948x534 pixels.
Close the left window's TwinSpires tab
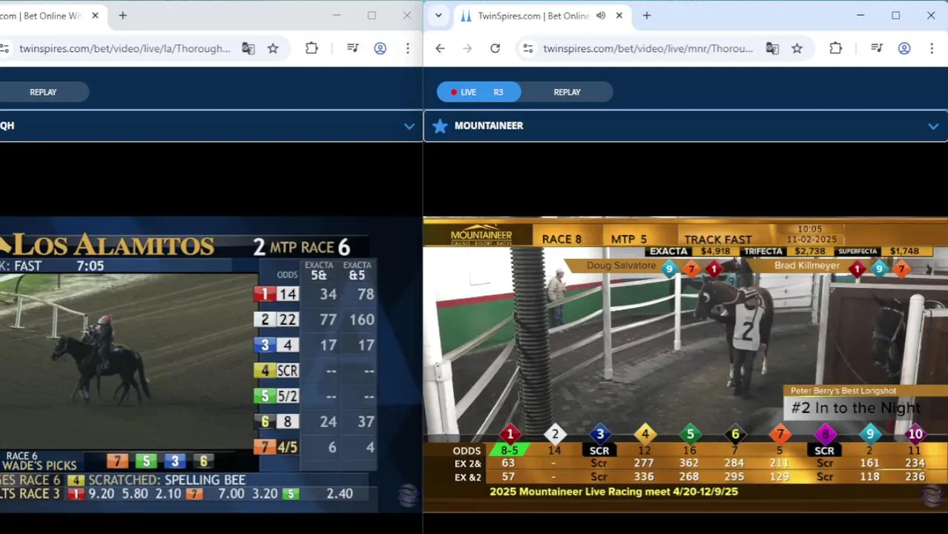(95, 16)
